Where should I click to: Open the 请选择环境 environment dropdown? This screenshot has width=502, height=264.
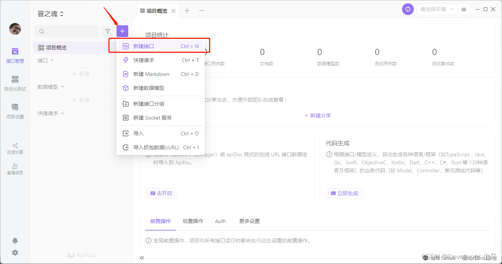tap(437, 9)
